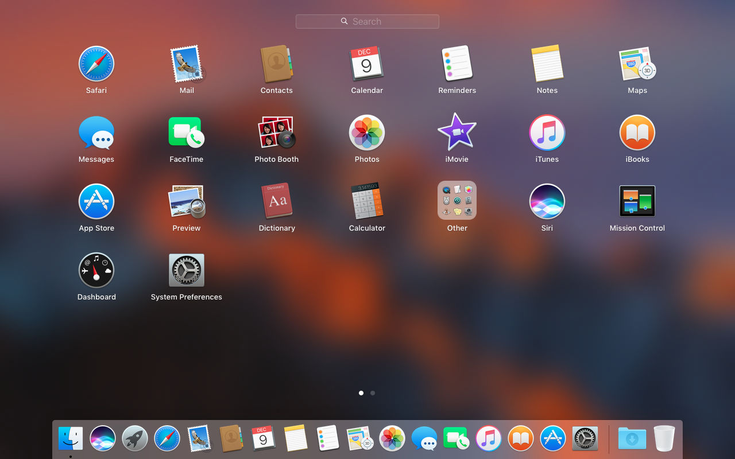The image size is (735, 459).
Task: Launch Mail from the Launchpad grid
Action: (x=187, y=64)
